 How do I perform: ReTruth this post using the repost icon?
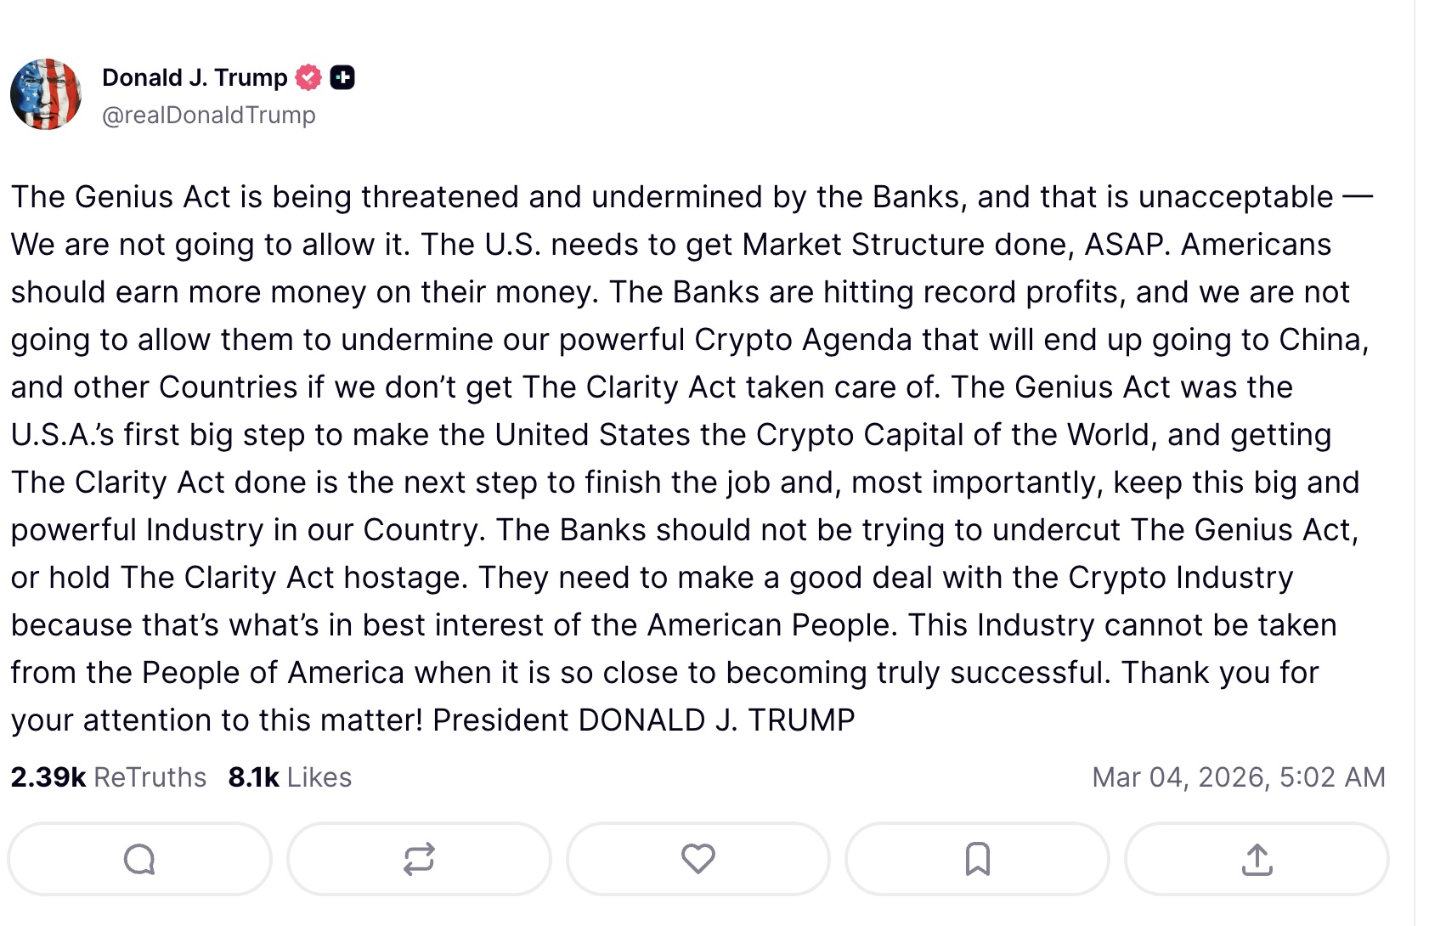click(419, 859)
